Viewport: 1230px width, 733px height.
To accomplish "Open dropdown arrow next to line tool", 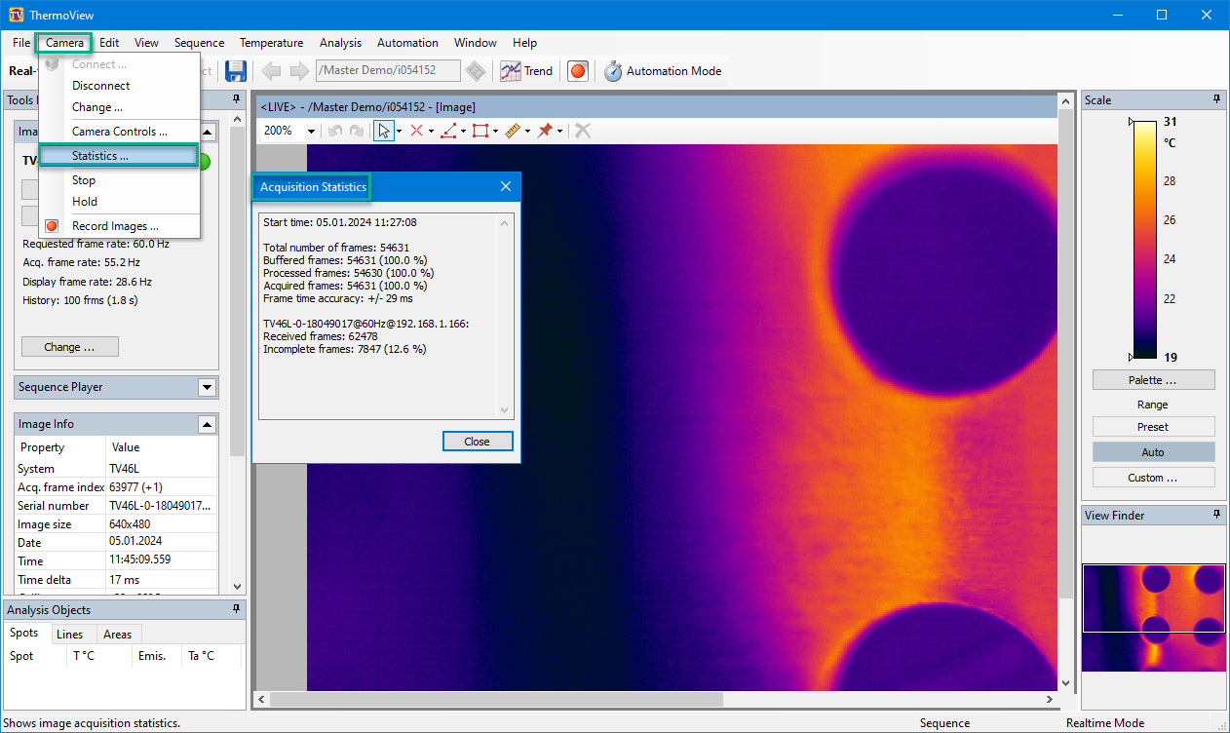I will point(464,131).
